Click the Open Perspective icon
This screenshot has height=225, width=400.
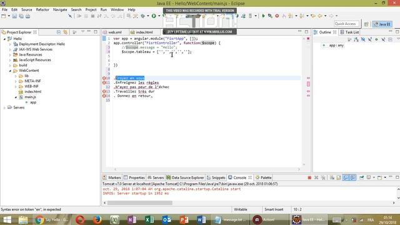[366, 24]
